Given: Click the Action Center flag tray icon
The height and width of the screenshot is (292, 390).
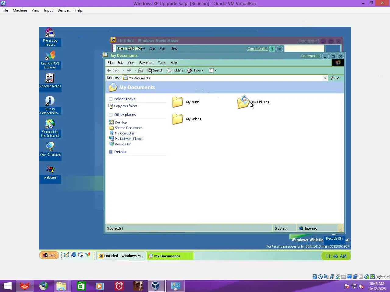Looking at the screenshot, I should pos(346,286).
